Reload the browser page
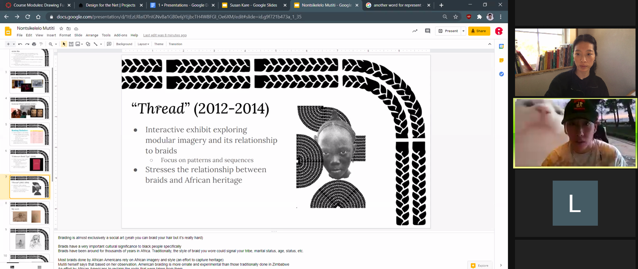The height and width of the screenshot is (269, 638). (x=28, y=17)
